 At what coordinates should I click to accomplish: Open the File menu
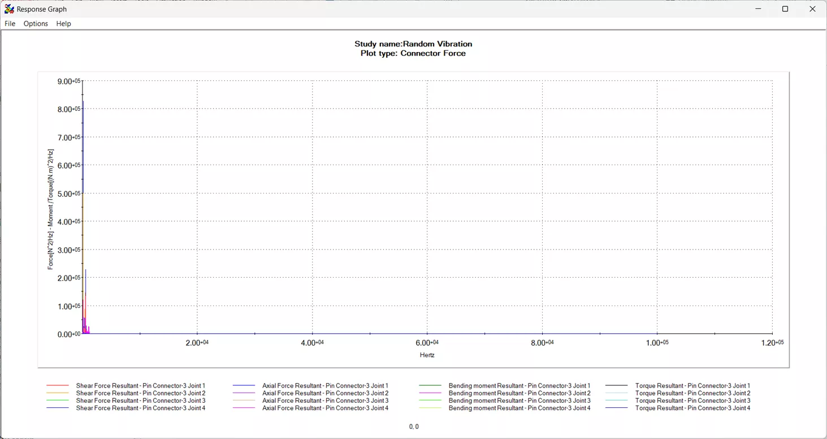(x=10, y=24)
